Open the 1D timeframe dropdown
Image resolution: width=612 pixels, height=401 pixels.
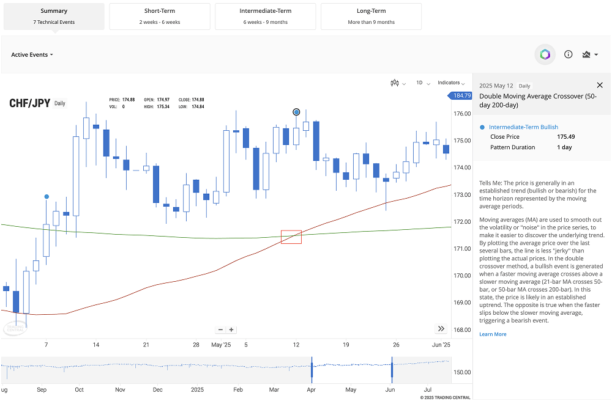(422, 83)
